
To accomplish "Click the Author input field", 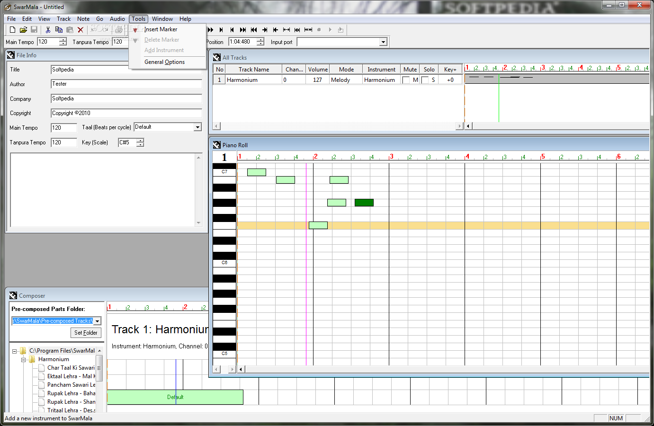I will pos(126,84).
